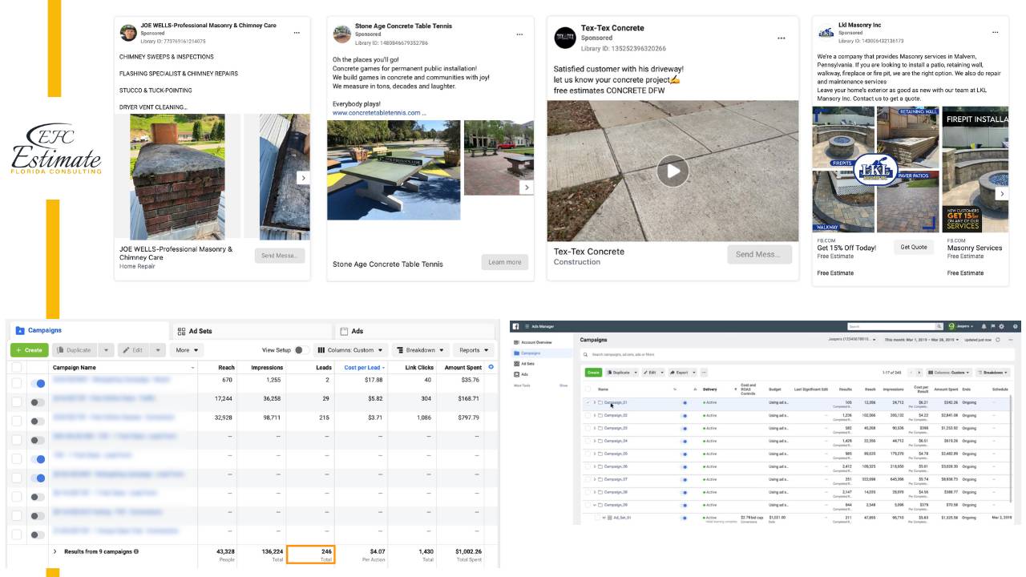The image size is (1026, 577).
Task: Click notifications bell in right Ads Manager
Action: pyautogui.click(x=984, y=326)
